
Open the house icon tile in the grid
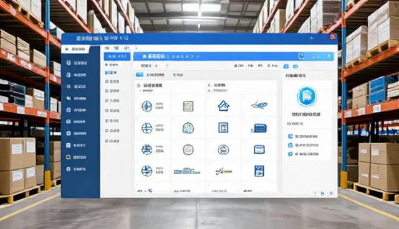pos(223,106)
